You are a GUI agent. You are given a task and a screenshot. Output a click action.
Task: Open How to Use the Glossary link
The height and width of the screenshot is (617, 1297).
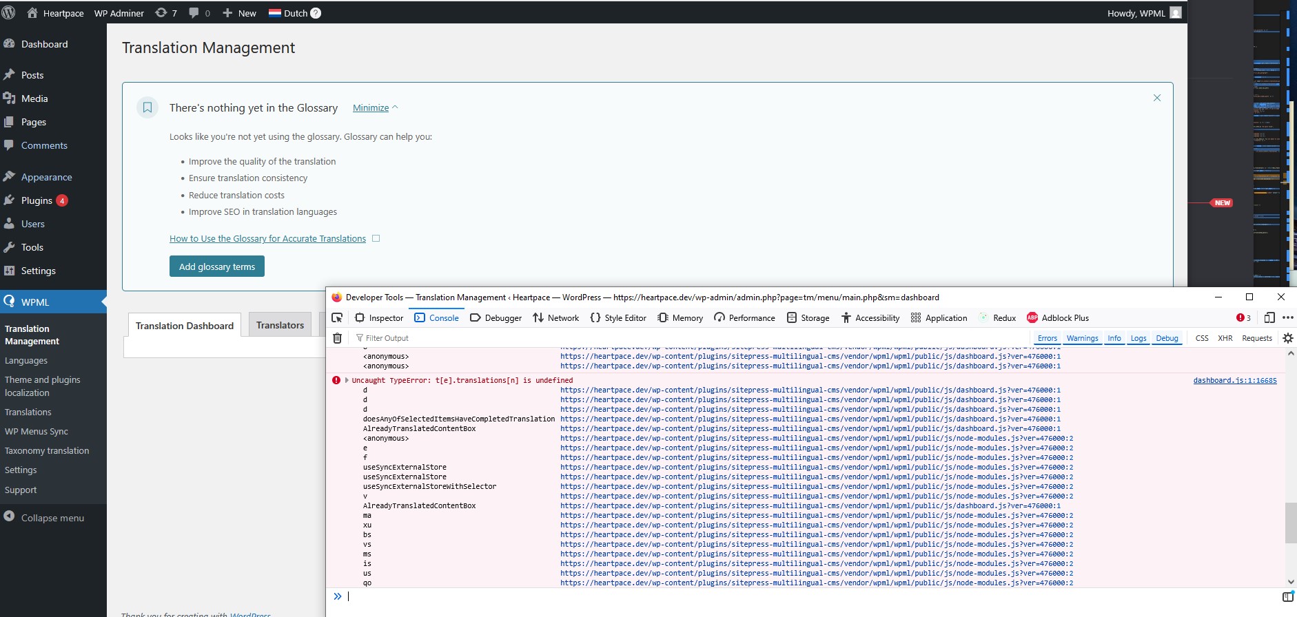pyautogui.click(x=267, y=238)
